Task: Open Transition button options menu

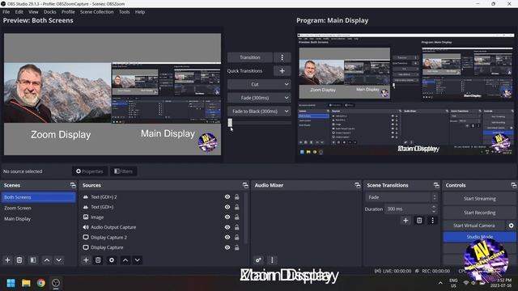Action: tap(282, 57)
